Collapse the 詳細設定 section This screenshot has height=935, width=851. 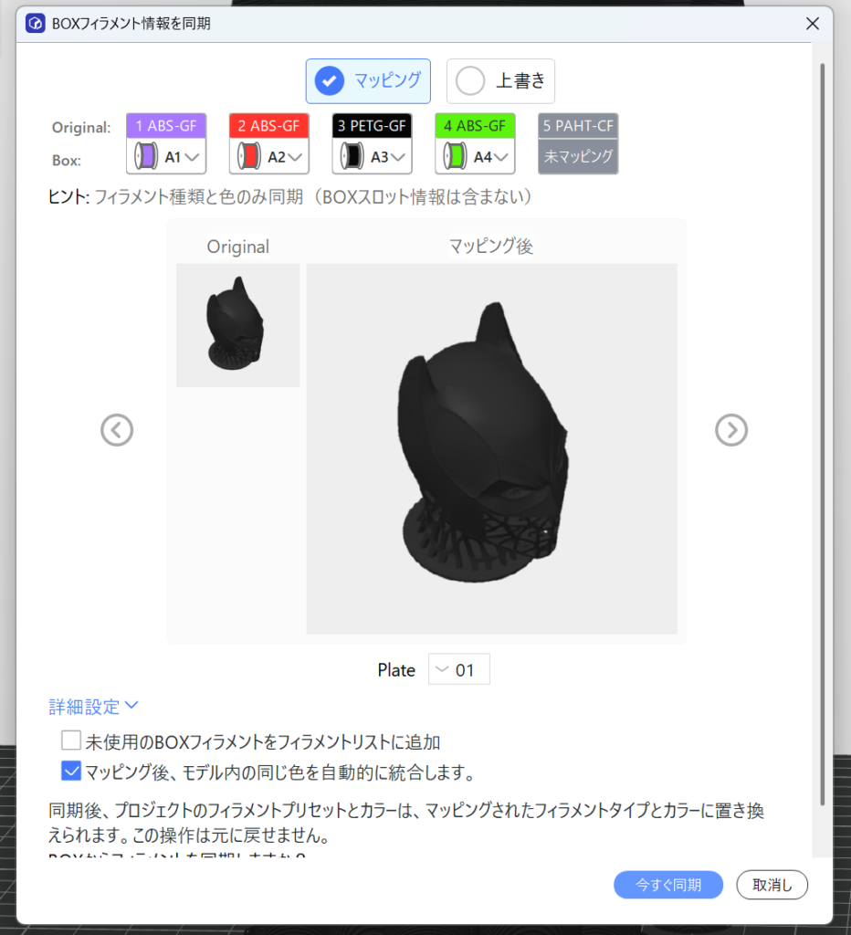tap(93, 706)
